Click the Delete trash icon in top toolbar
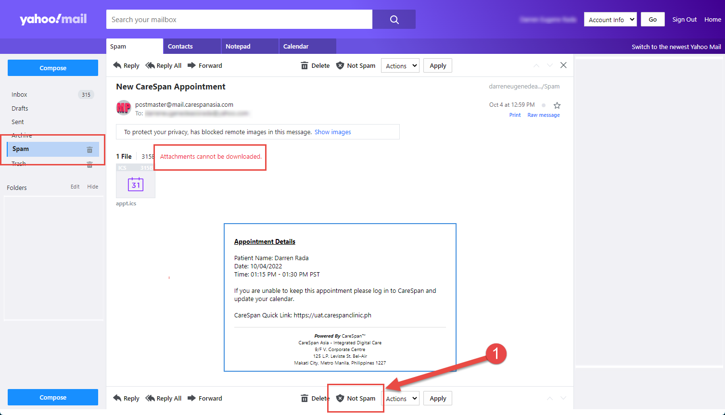725x415 pixels. tap(305, 65)
